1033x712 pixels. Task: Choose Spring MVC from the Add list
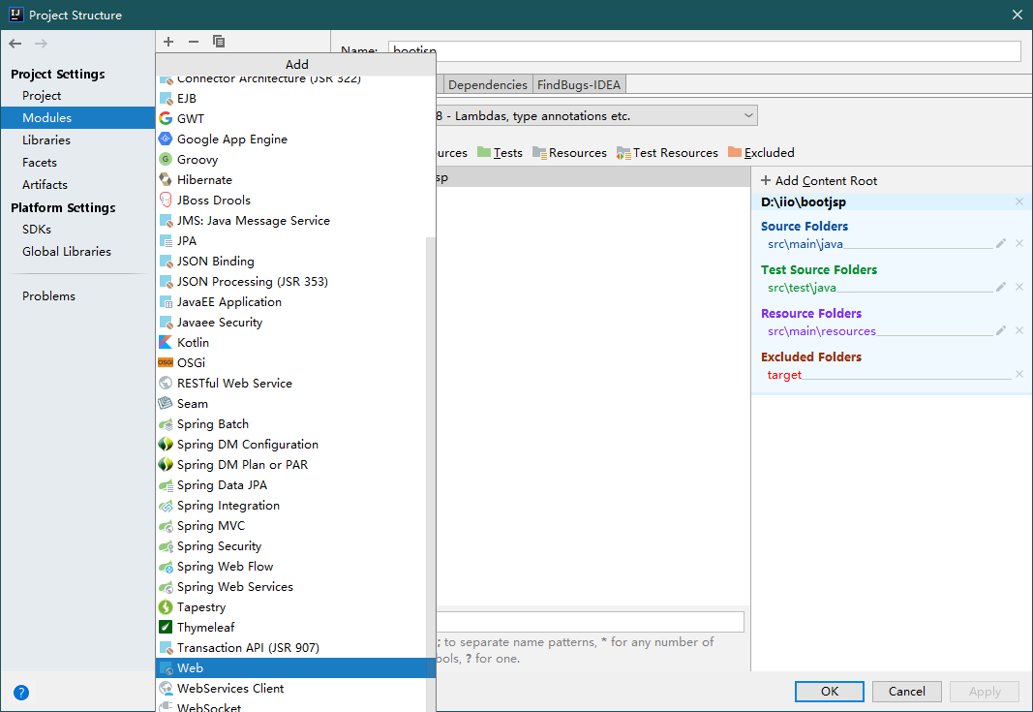coord(290,525)
